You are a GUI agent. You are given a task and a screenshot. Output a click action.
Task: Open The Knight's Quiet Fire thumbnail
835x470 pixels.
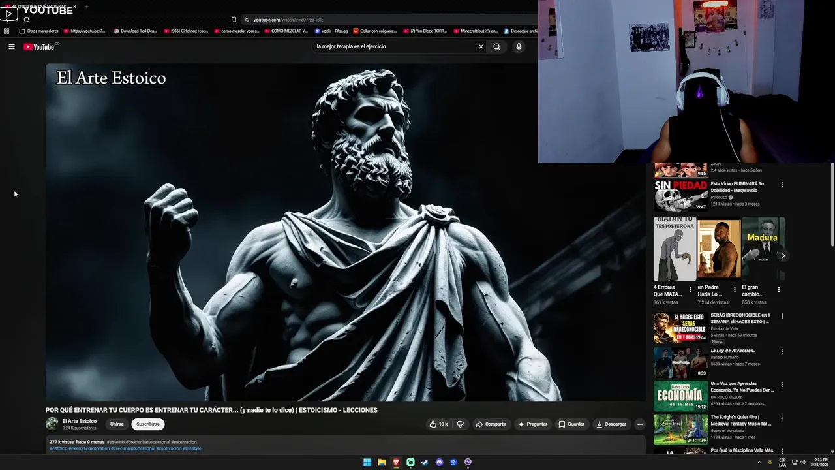tap(681, 430)
